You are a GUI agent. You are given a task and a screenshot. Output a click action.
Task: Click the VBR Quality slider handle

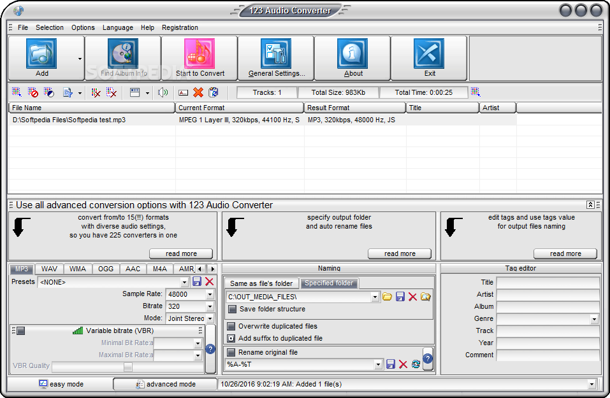tap(127, 367)
